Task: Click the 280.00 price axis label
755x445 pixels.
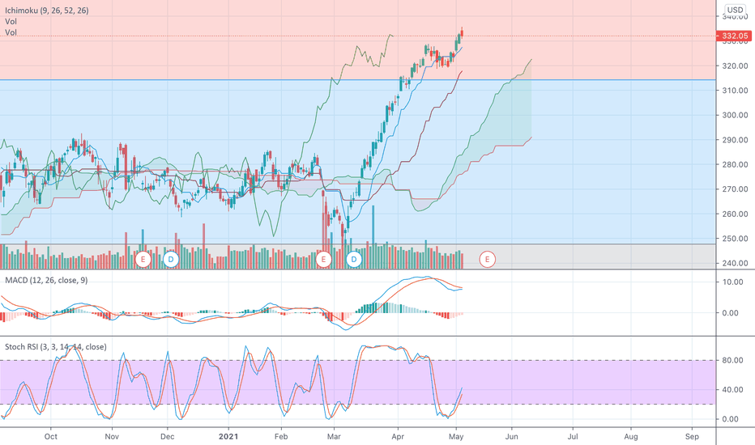Action: (x=736, y=164)
